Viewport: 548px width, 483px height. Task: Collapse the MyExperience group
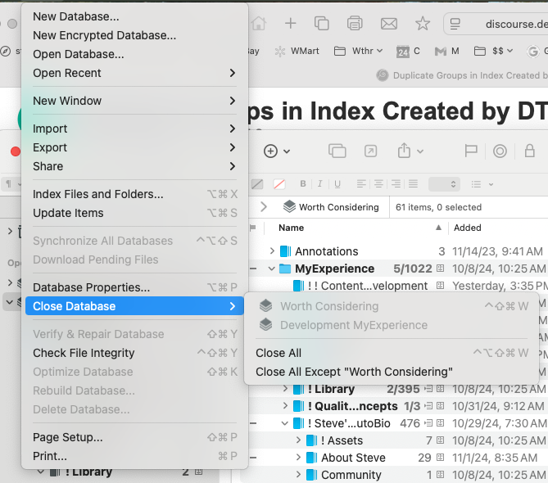272,269
